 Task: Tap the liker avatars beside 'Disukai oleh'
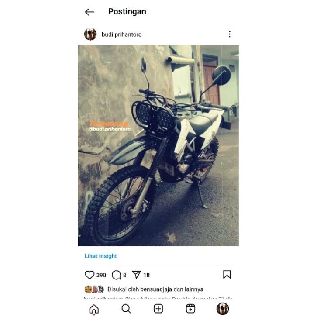[94, 289]
